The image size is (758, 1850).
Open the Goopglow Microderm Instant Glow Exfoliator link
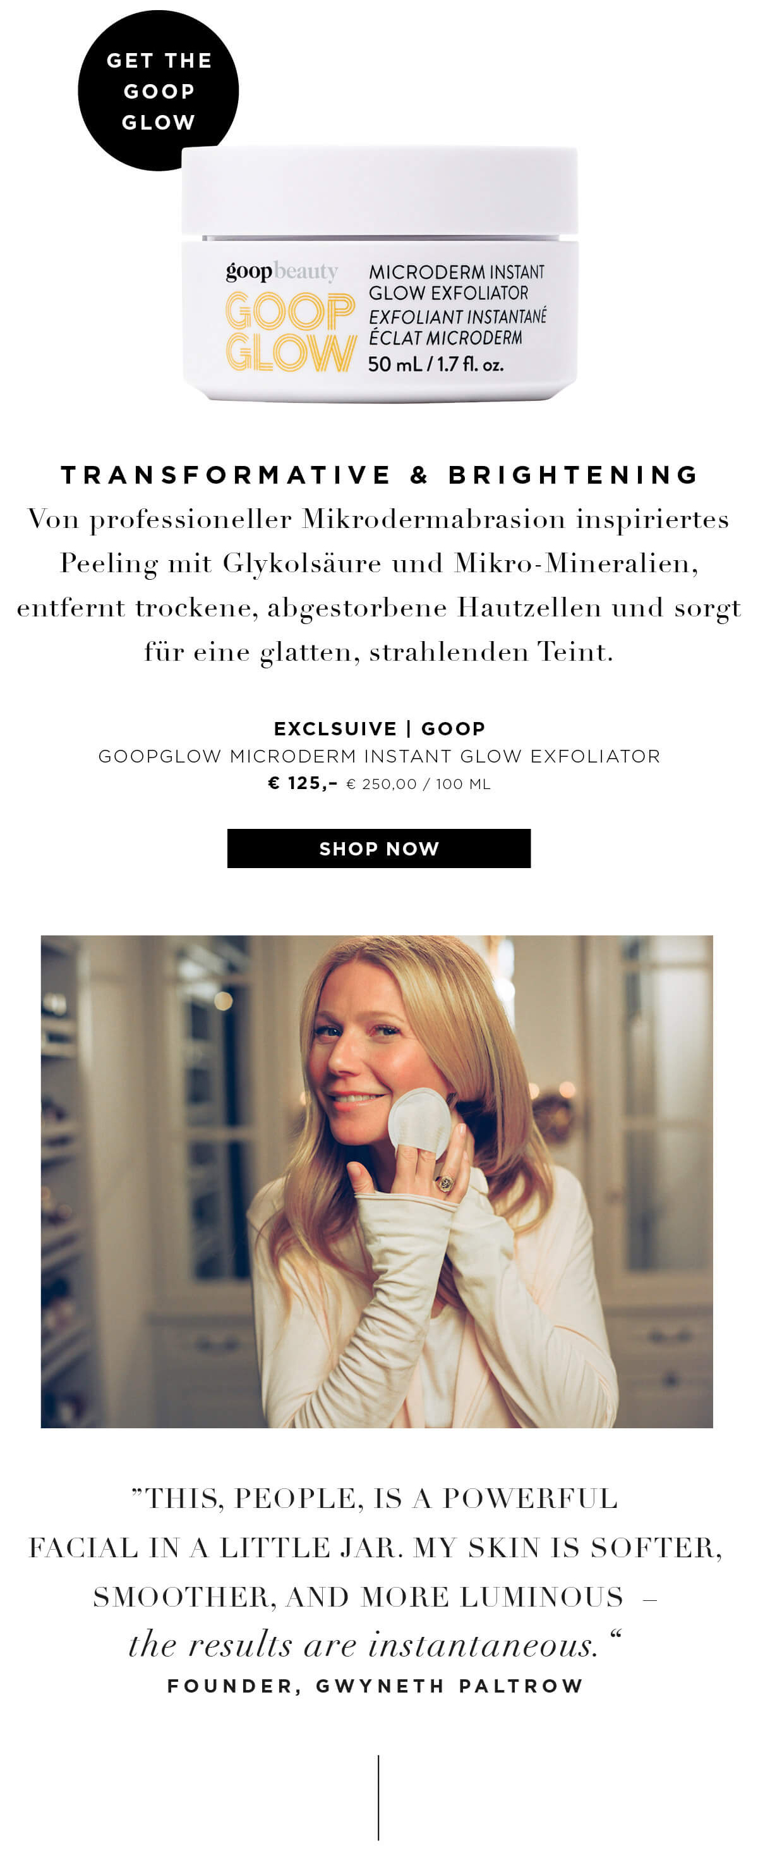click(379, 756)
